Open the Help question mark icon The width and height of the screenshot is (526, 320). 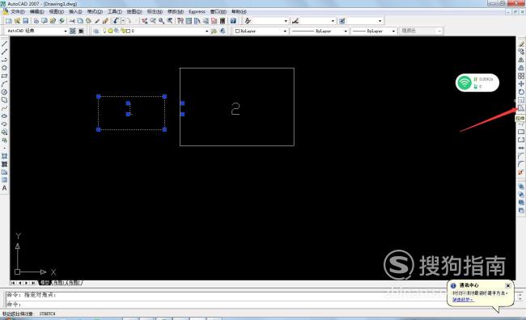pyautogui.click(x=233, y=21)
